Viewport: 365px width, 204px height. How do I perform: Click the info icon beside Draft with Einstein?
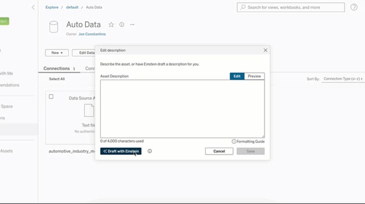coord(150,151)
